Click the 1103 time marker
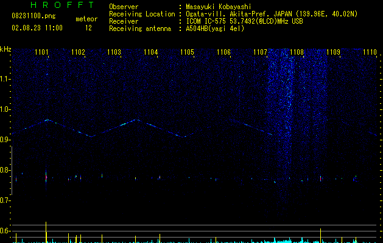 click(x=114, y=52)
